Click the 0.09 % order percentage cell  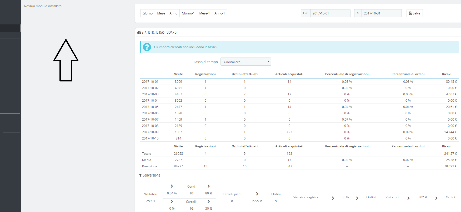[x=408, y=132]
